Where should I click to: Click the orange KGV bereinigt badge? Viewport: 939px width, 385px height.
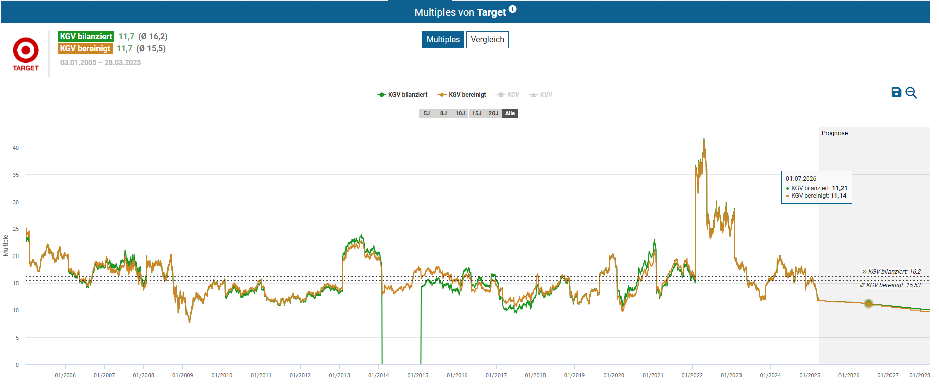pyautogui.click(x=85, y=49)
